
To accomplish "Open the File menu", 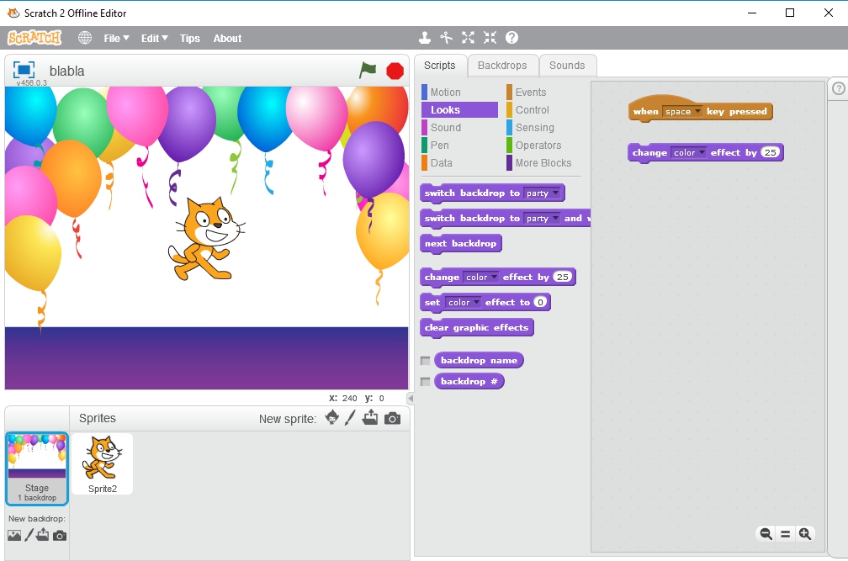I will click(116, 39).
